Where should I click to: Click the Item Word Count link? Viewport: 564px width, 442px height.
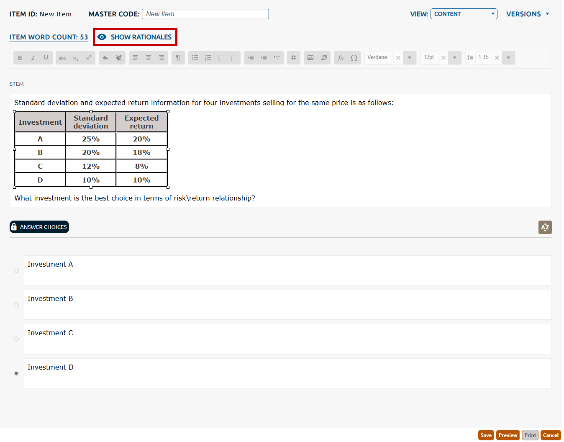[49, 37]
